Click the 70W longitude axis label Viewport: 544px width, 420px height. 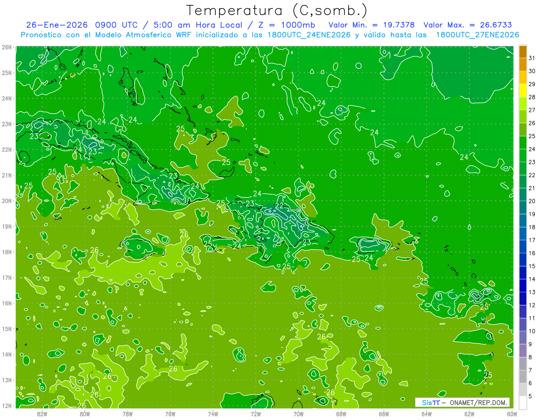tap(298, 413)
